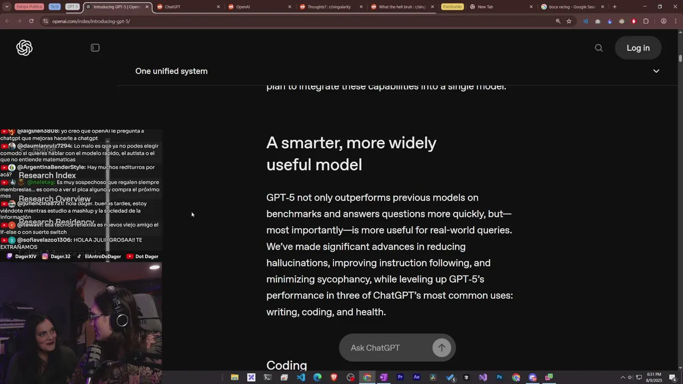
Task: Go back to previous page
Action: (7, 21)
